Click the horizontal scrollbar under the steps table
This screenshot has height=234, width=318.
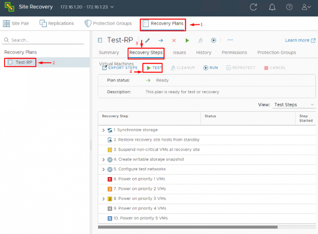point(188,227)
